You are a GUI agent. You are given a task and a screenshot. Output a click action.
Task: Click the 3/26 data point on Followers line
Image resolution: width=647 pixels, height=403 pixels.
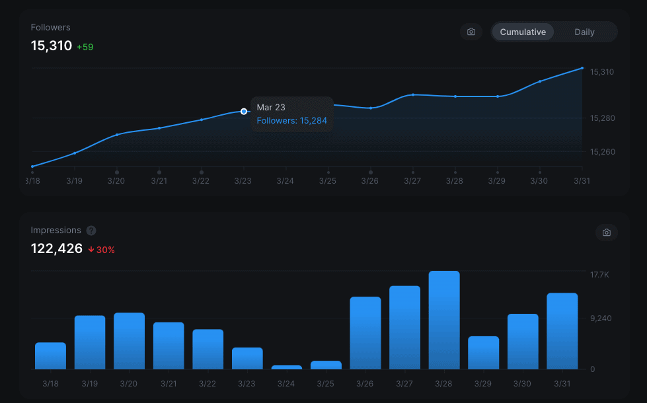pyautogui.click(x=371, y=108)
